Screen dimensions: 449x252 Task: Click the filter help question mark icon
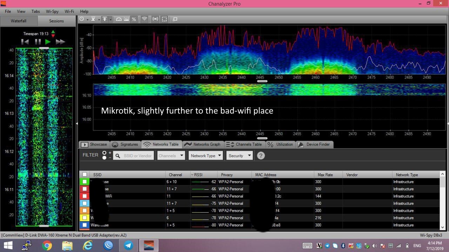[x=261, y=156]
